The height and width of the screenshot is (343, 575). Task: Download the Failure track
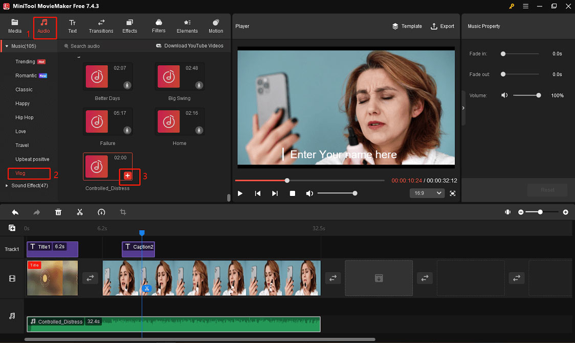(x=127, y=130)
